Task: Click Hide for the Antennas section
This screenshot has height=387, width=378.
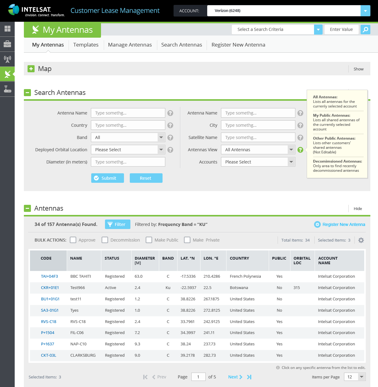Action: [x=358, y=209]
